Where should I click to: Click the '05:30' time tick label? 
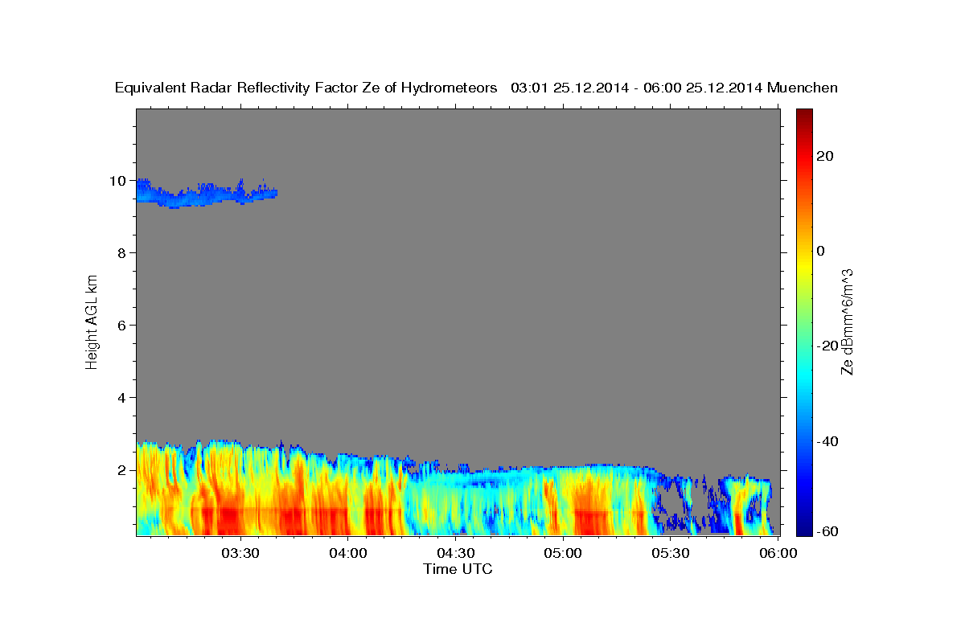(x=670, y=553)
